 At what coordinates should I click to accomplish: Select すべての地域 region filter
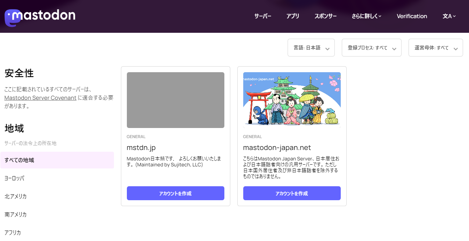57,160
